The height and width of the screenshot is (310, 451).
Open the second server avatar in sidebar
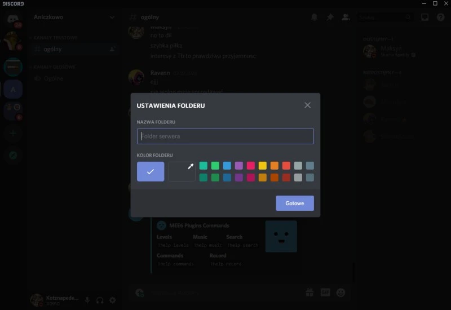[13, 41]
